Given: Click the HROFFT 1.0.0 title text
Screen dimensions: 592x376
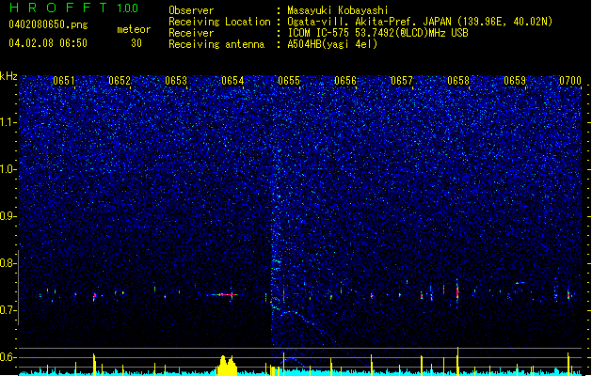Looking at the screenshot, I should pos(73,8).
